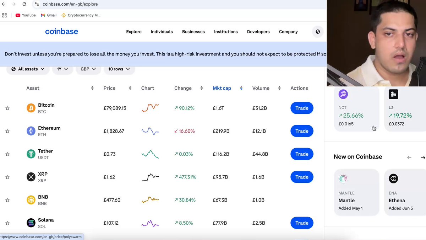Click the Mantle token icon
426x240 pixels.
(343, 178)
